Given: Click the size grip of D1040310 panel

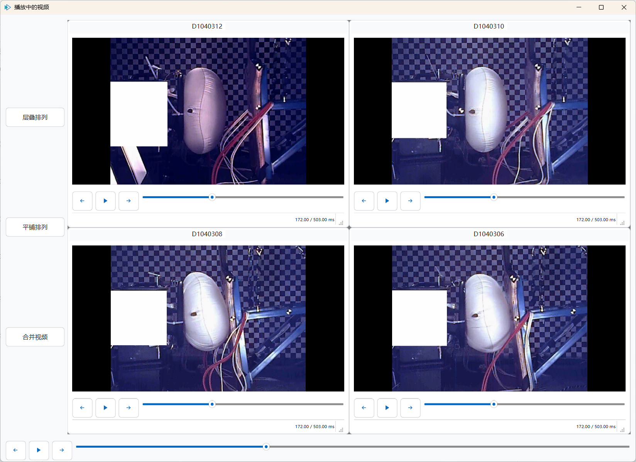Looking at the screenshot, I should pos(622,223).
